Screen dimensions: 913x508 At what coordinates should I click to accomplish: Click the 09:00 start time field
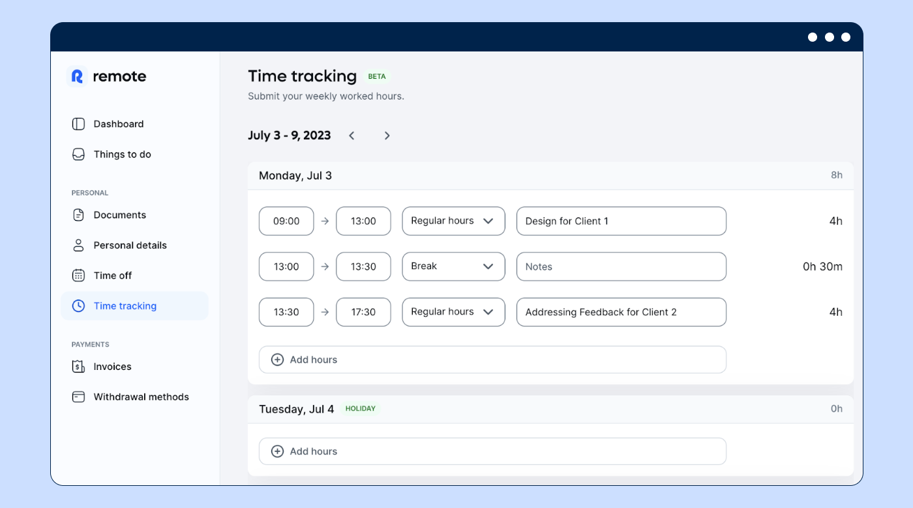[x=286, y=221]
